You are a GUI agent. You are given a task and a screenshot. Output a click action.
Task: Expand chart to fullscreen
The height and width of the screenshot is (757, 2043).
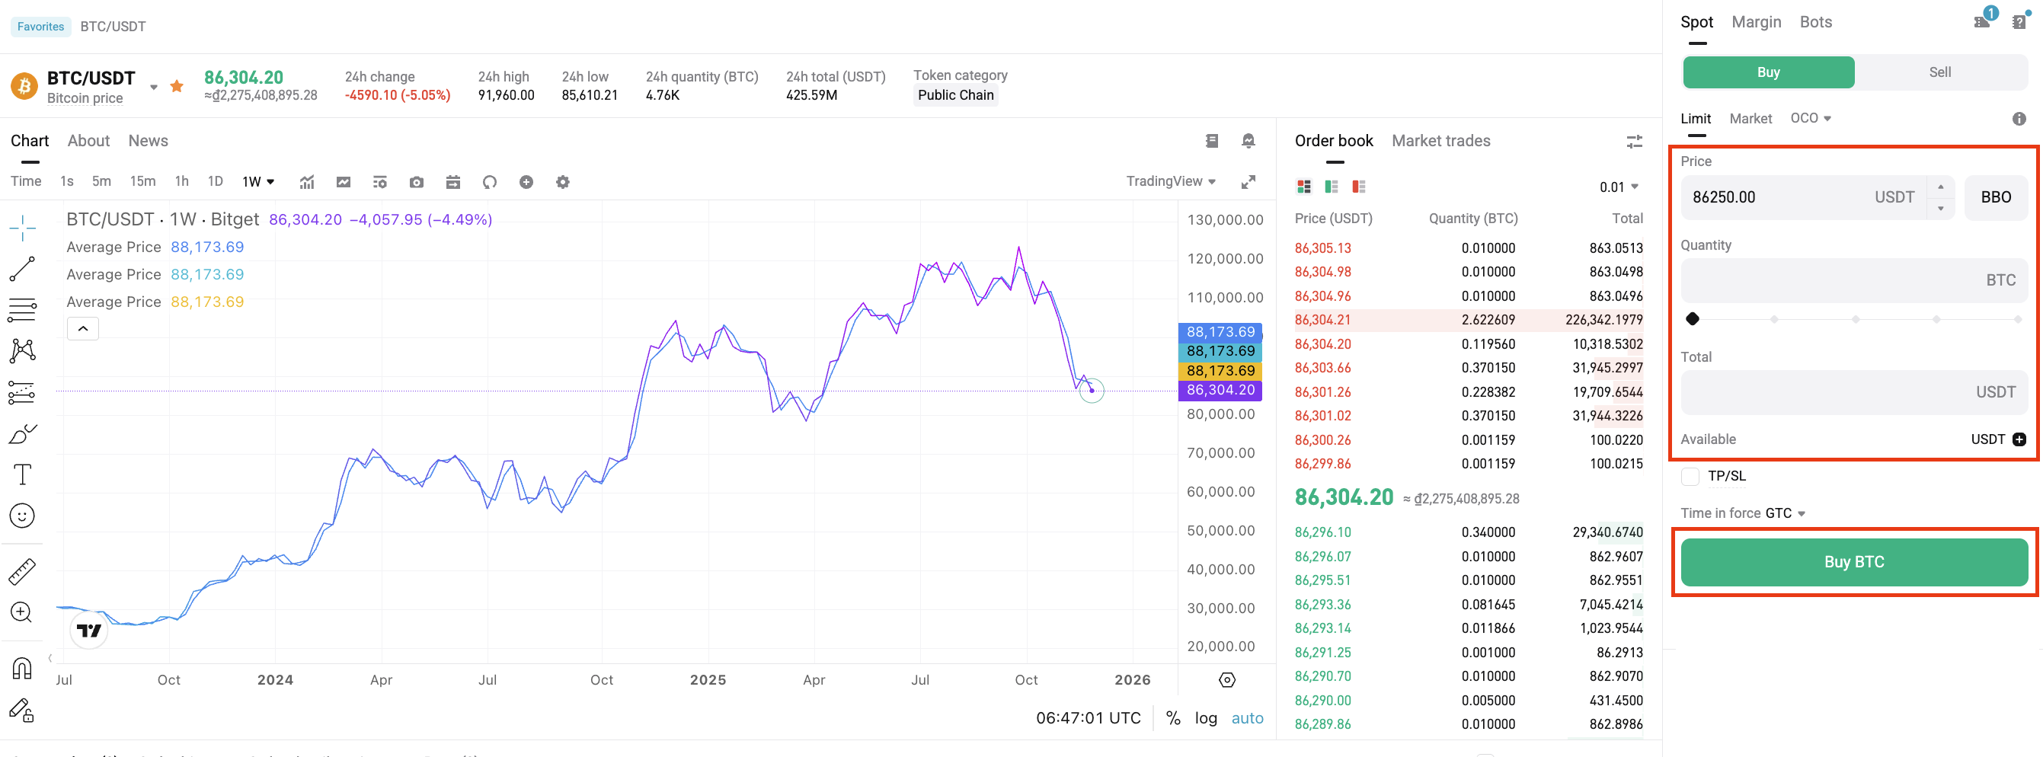tap(1248, 182)
